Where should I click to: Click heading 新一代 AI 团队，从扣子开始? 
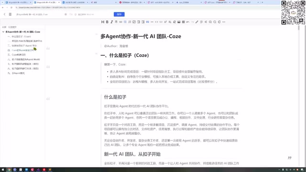click(132, 154)
